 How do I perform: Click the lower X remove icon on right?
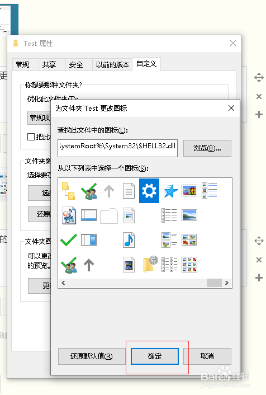(x=259, y=260)
